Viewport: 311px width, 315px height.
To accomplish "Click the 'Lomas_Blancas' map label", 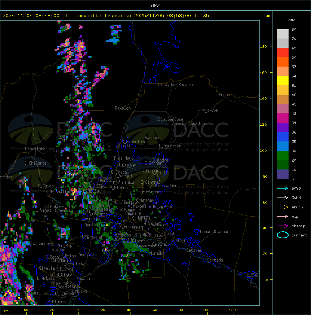I will click(215, 232).
